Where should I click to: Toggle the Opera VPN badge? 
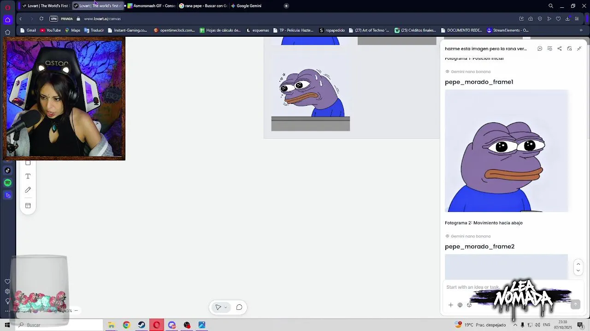coord(54,19)
